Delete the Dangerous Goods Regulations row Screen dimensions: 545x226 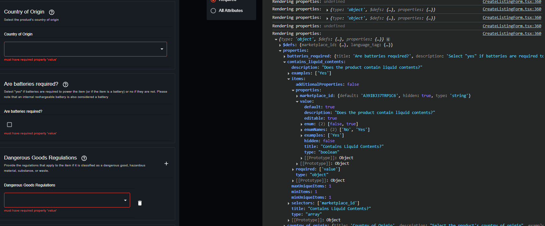click(x=140, y=203)
